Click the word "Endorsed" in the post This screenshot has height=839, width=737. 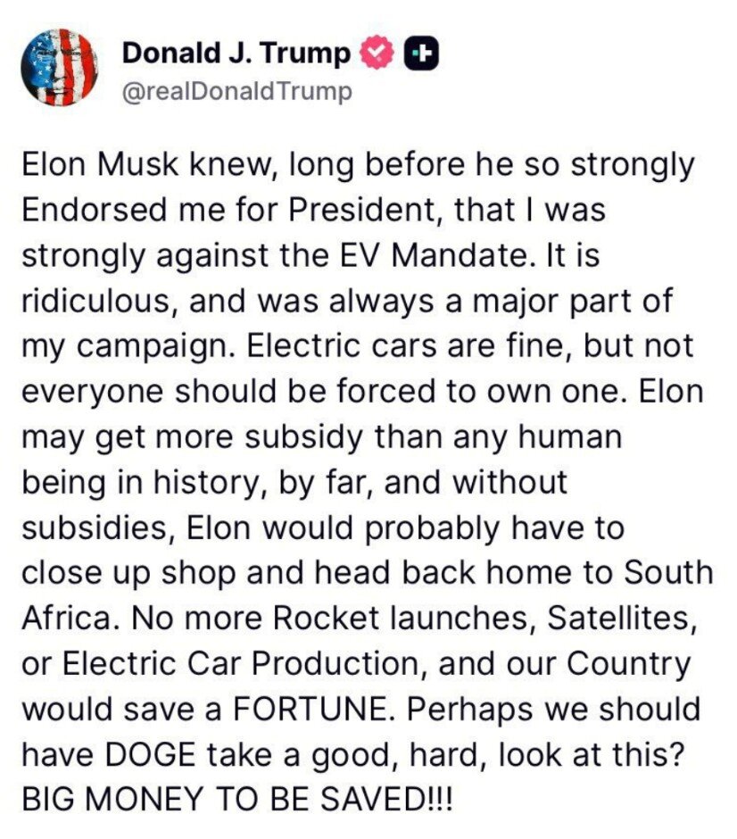(x=83, y=211)
